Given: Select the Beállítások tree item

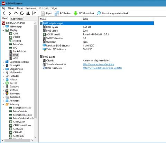Looking at the screenshot, I should 13,97.
